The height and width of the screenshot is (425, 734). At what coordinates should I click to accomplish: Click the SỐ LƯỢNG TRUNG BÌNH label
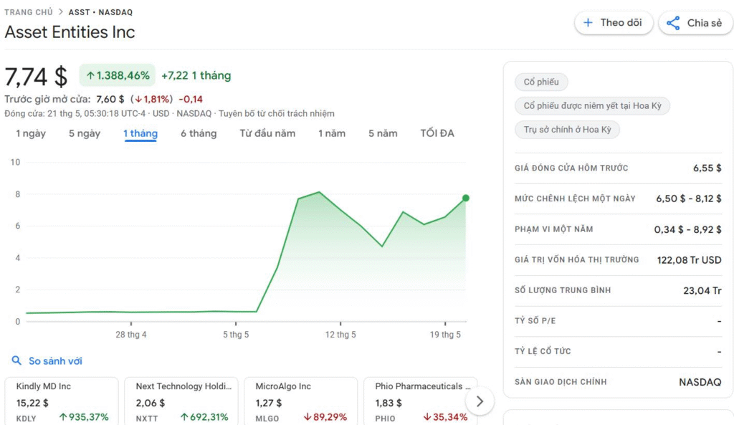pos(563,290)
